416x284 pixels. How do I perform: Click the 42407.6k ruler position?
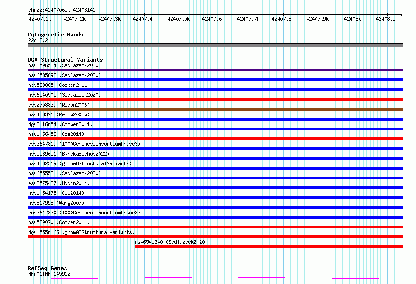click(213, 19)
